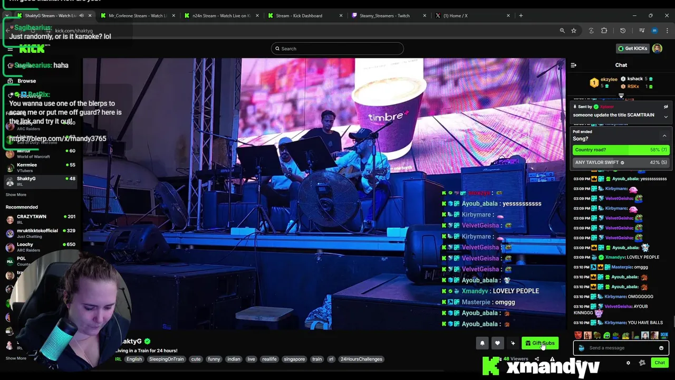
Task: Switch to the Home / X tab
Action: pos(471,15)
